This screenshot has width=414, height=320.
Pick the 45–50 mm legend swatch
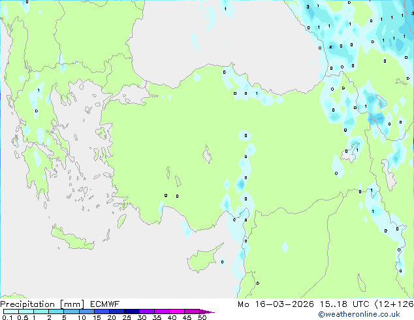tap(192, 312)
